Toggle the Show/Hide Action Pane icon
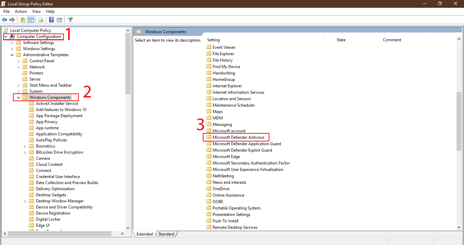Image resolution: width=464 pixels, height=245 pixels. pos(59,20)
